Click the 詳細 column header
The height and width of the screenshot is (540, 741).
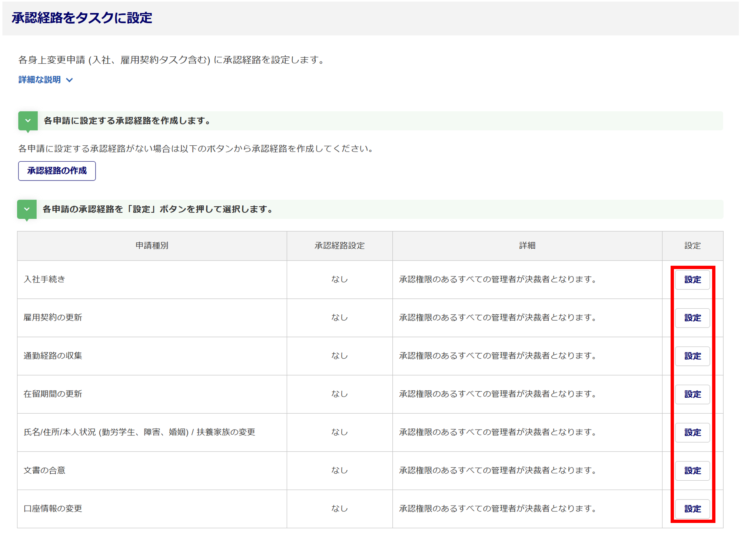(527, 246)
